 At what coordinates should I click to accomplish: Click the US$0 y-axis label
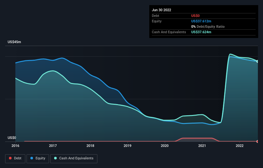12,138
